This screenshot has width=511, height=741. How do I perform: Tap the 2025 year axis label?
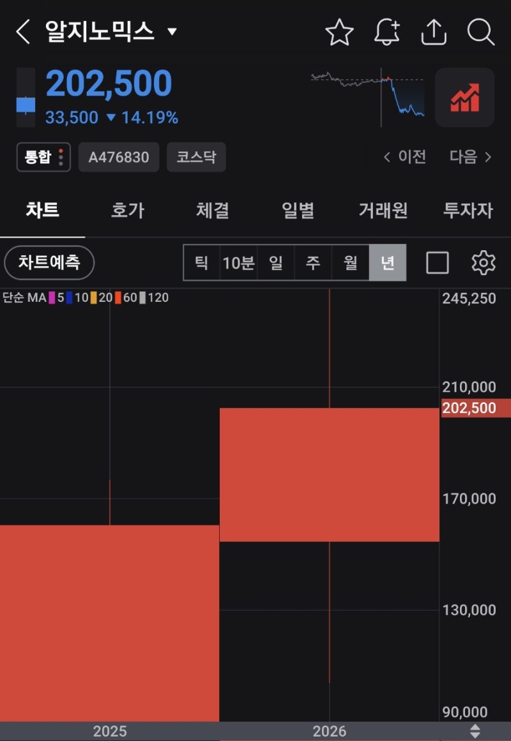(x=110, y=731)
